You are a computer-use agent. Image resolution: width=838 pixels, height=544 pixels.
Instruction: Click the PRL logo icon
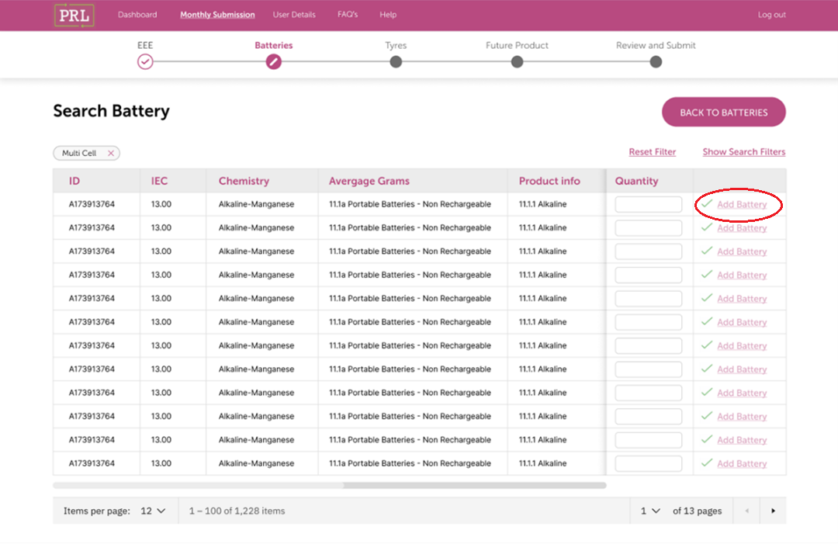(x=74, y=15)
